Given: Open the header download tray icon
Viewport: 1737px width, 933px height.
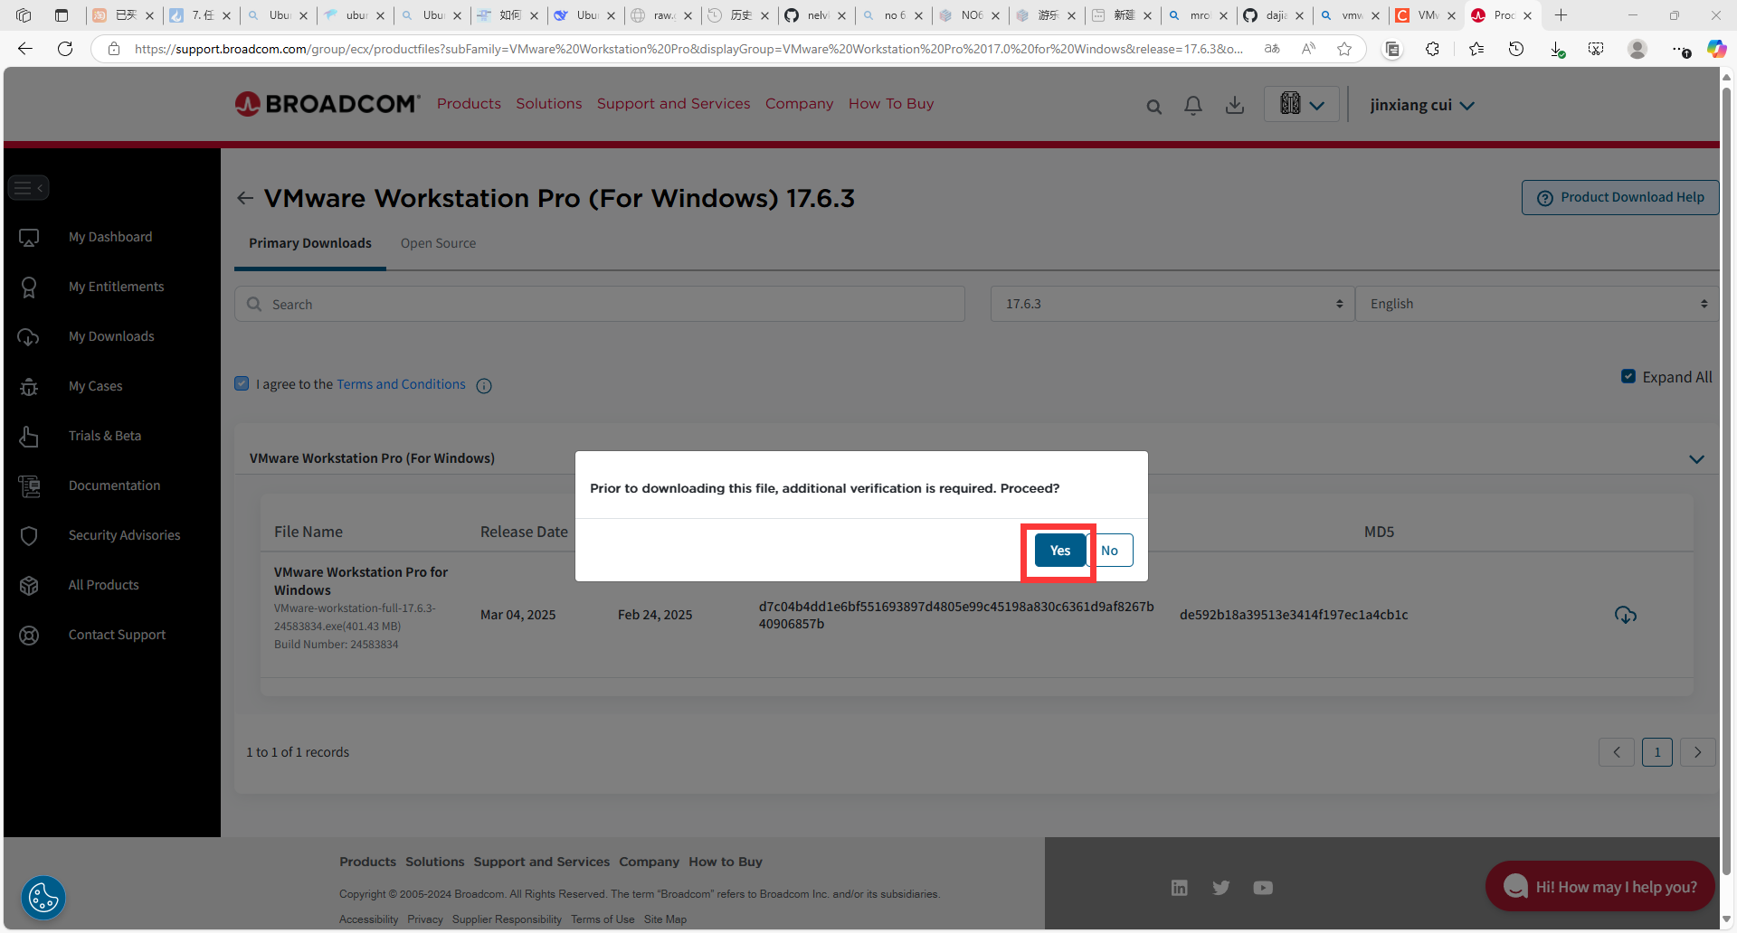Looking at the screenshot, I should coord(1234,106).
